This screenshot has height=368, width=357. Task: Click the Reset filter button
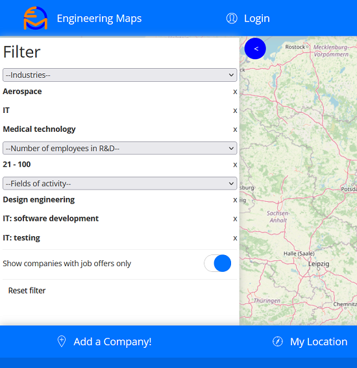[x=27, y=291]
